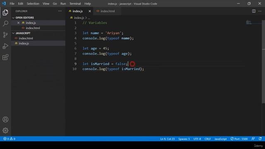Click the isMarried variable on line 9

100,64
